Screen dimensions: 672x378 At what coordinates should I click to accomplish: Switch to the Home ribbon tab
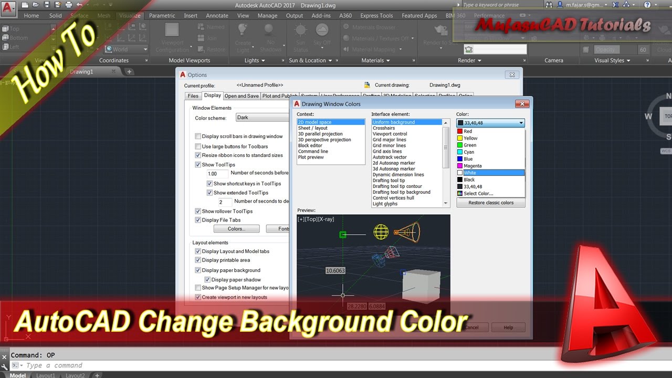click(x=31, y=16)
